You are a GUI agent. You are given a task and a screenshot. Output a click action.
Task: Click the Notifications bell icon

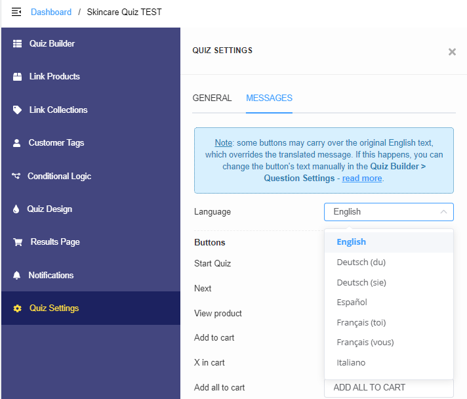point(16,275)
